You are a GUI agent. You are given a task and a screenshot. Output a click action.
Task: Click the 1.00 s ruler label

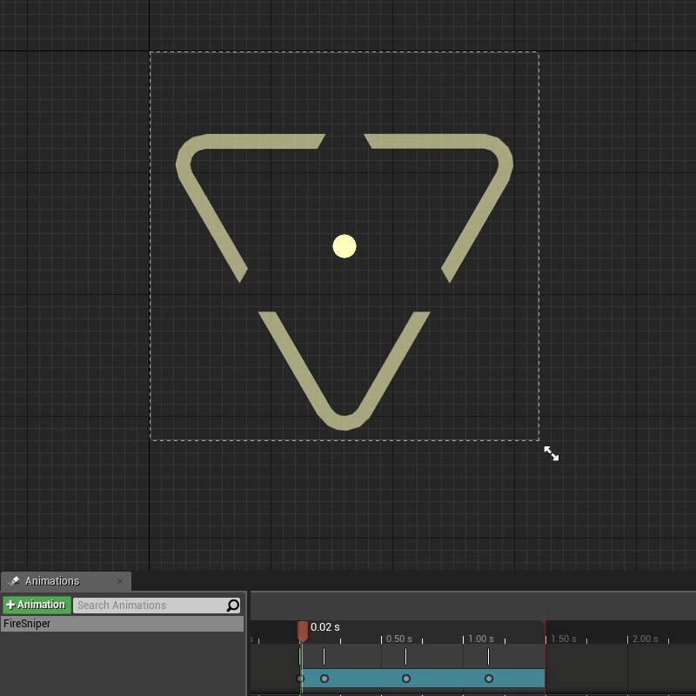pos(481,639)
